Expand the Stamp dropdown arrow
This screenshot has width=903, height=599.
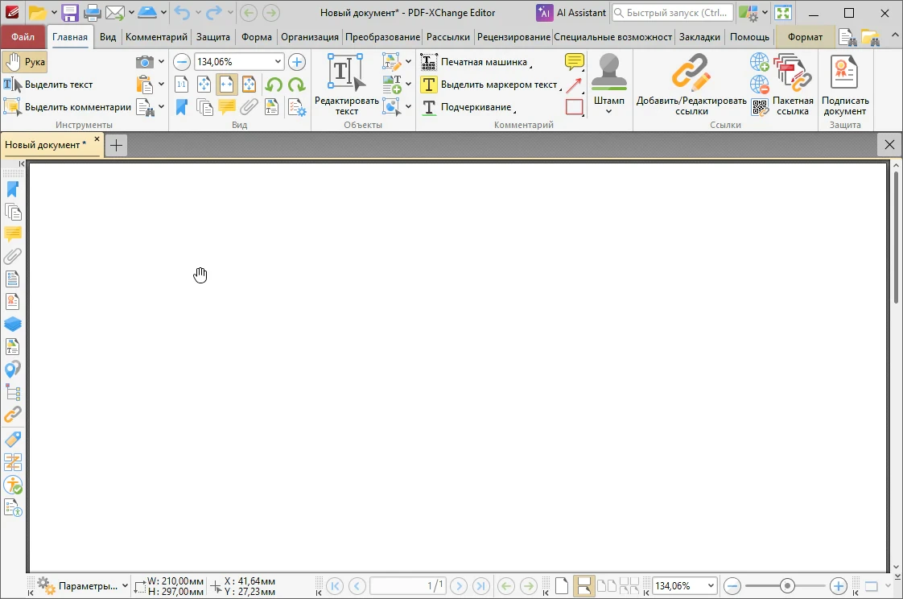pyautogui.click(x=608, y=111)
